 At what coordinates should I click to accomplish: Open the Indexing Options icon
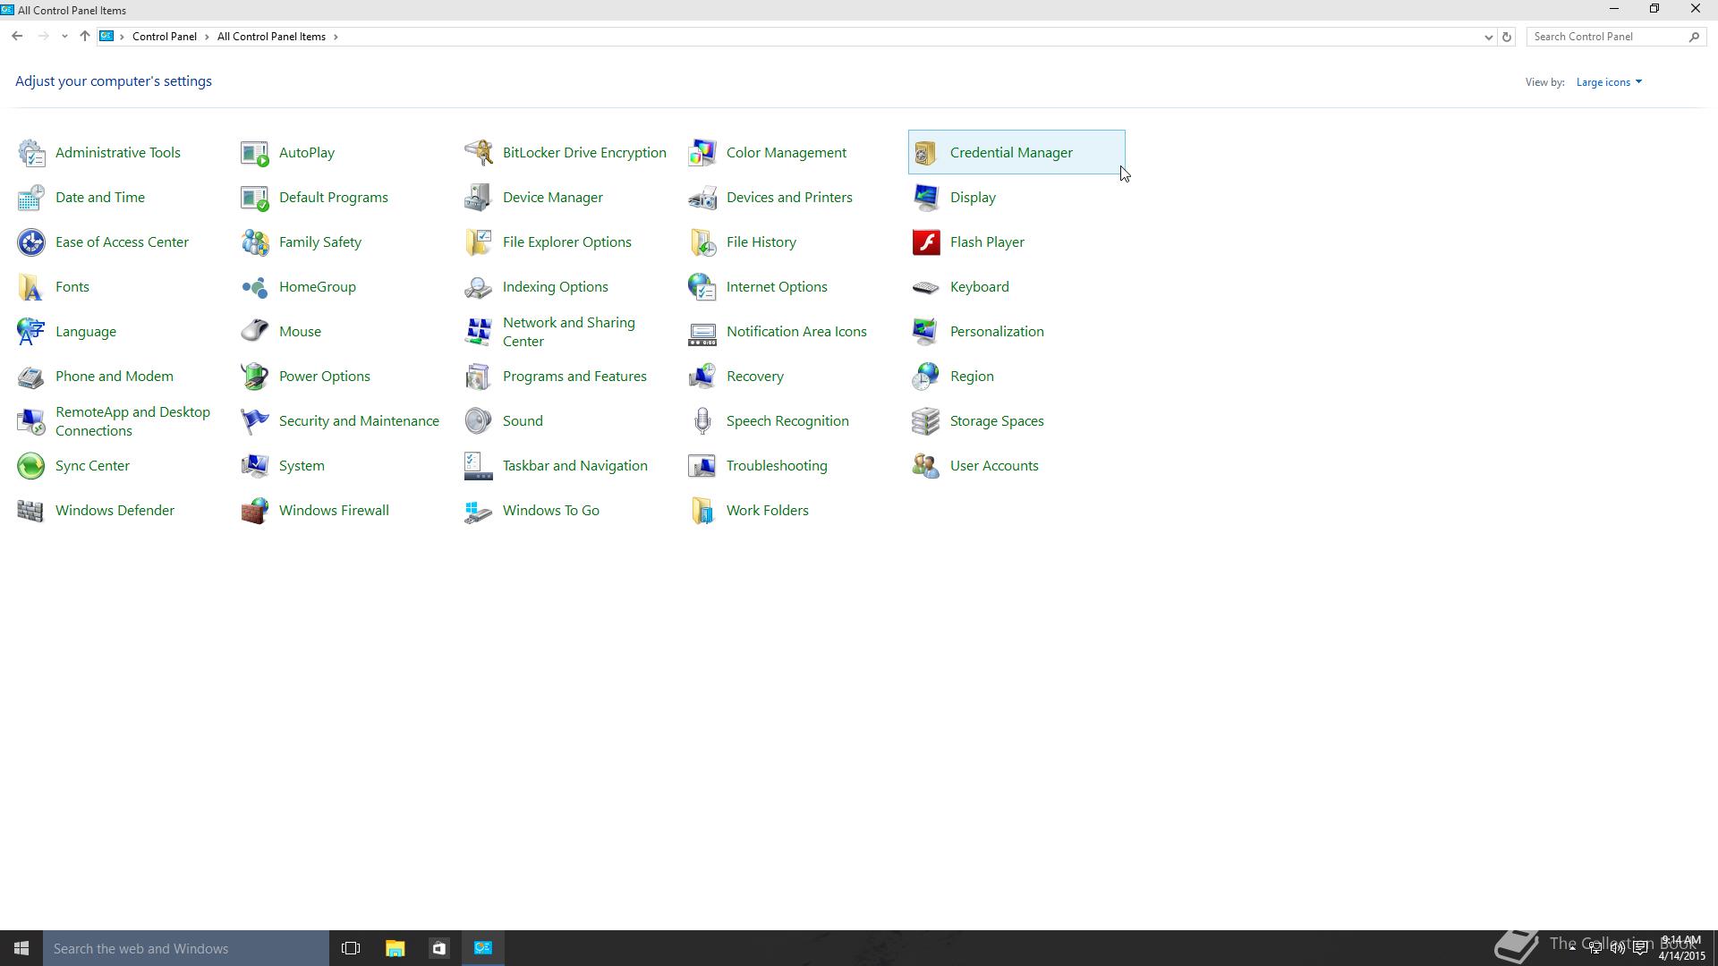(479, 287)
